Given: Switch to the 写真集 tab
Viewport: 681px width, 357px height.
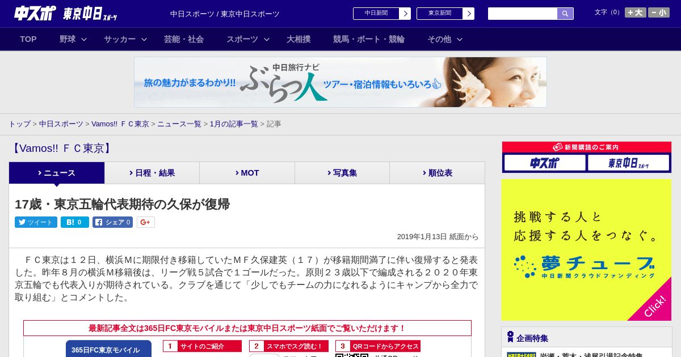Looking at the screenshot, I should (342, 173).
